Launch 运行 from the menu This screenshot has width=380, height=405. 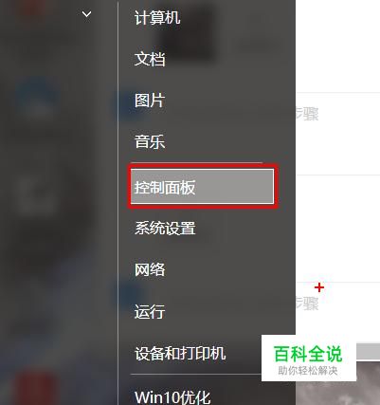point(150,311)
